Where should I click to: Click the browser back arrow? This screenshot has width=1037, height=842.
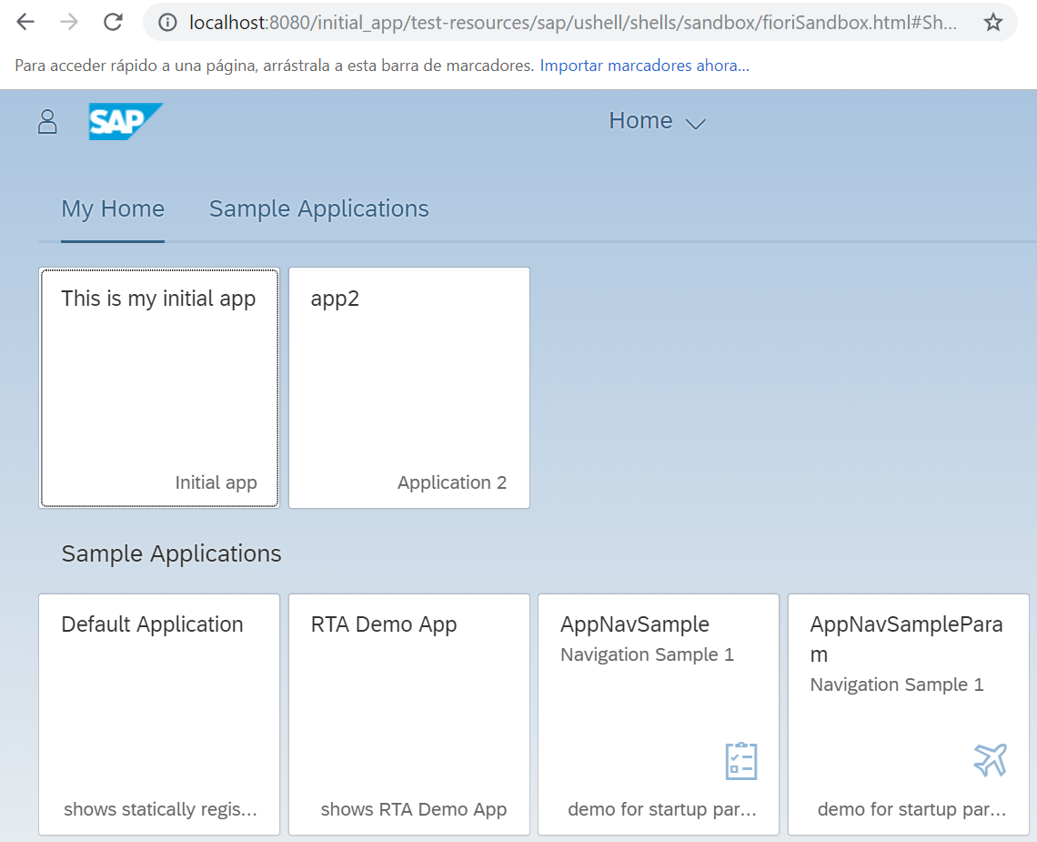pyautogui.click(x=25, y=21)
